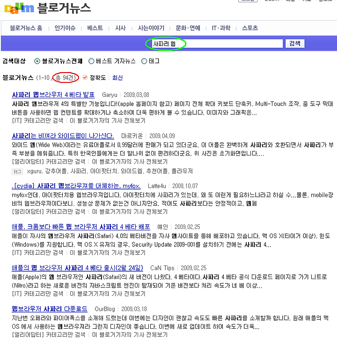The height and width of the screenshot is (339, 337).
Task: Select 태그 radio button
Action: [144, 61]
